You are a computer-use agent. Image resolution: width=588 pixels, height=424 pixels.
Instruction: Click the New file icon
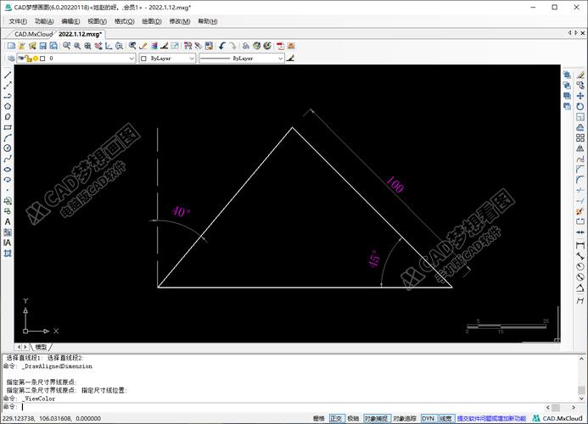tap(11, 46)
